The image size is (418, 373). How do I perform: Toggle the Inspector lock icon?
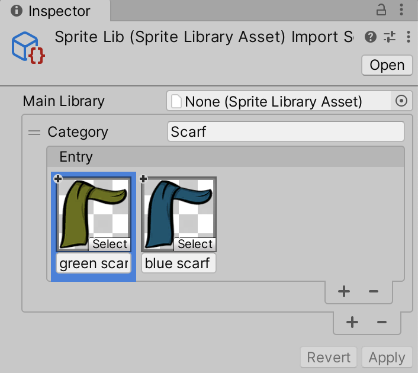click(x=382, y=10)
